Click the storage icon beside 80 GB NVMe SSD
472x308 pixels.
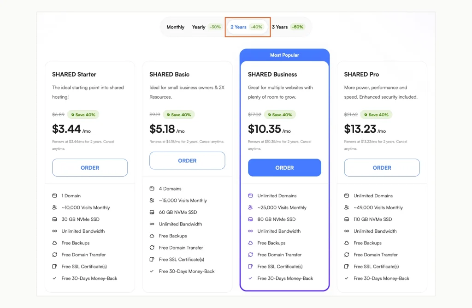click(250, 219)
